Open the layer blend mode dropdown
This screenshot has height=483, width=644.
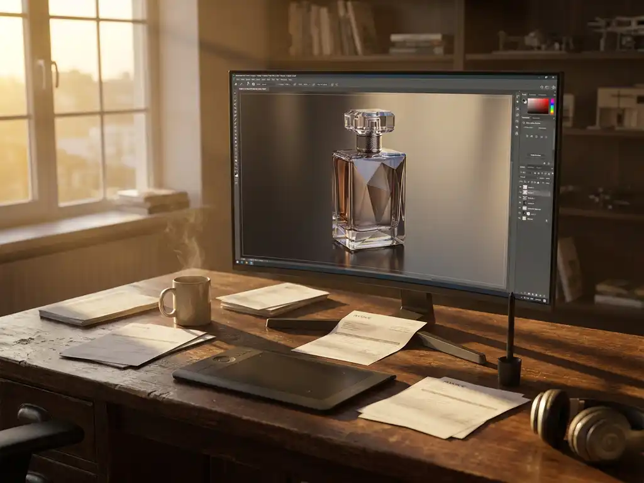[523, 177]
